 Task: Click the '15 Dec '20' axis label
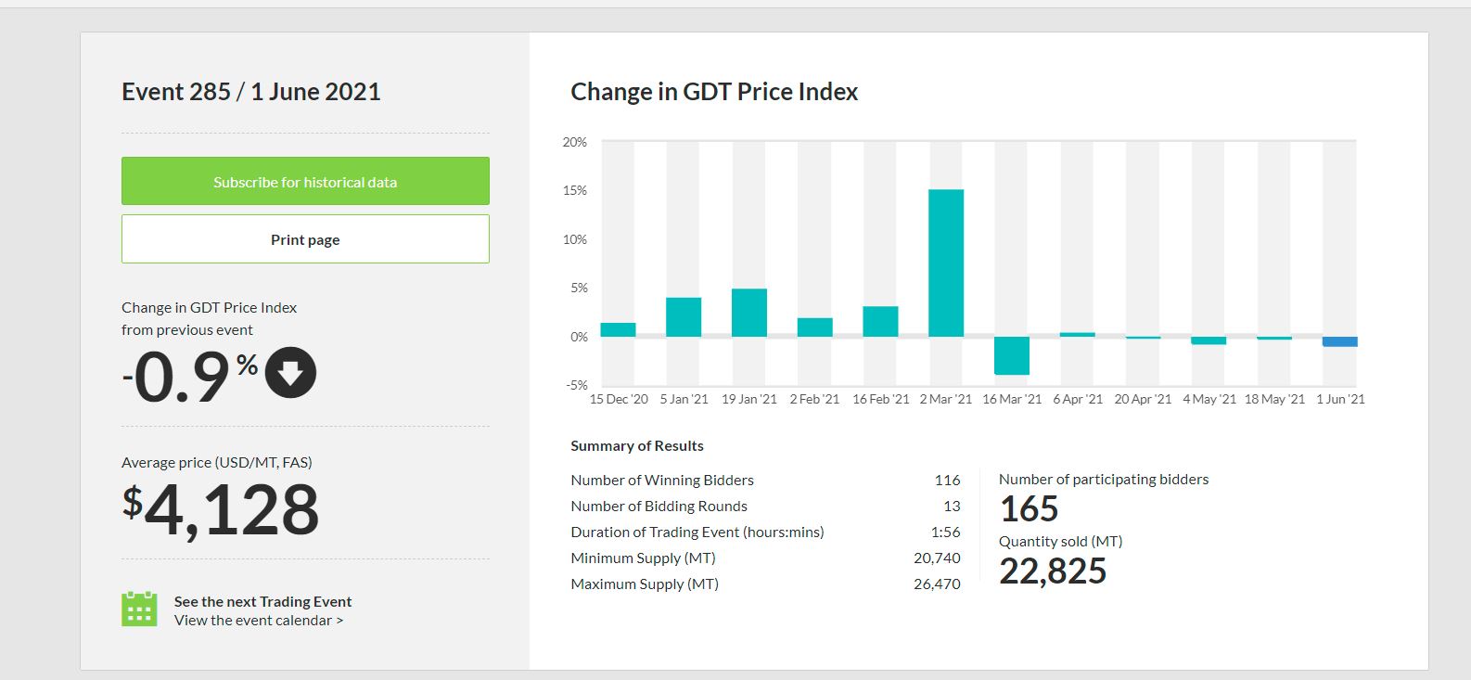coord(619,399)
